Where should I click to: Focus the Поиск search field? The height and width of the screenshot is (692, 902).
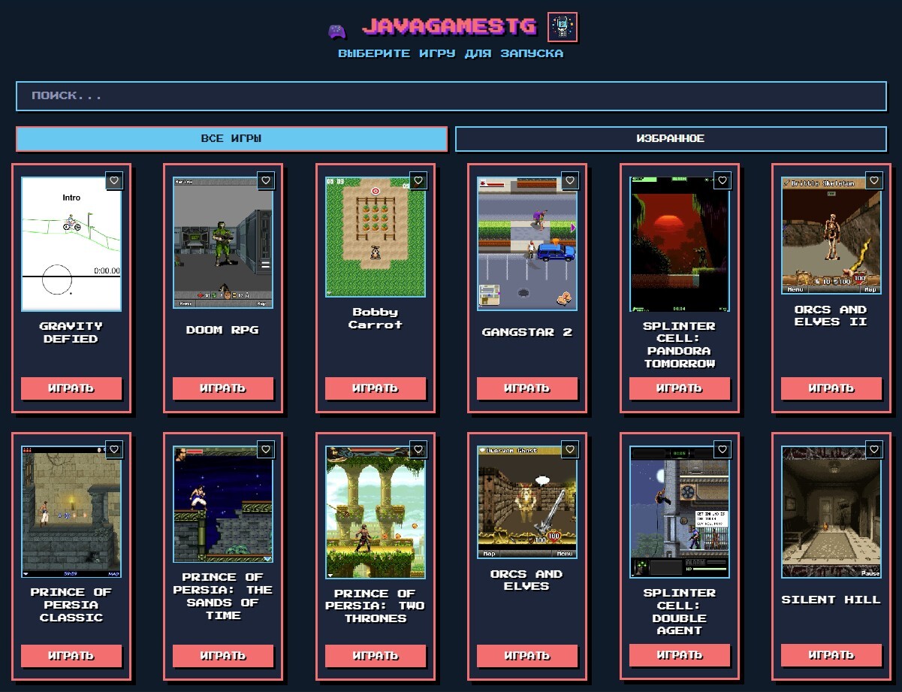click(x=451, y=96)
